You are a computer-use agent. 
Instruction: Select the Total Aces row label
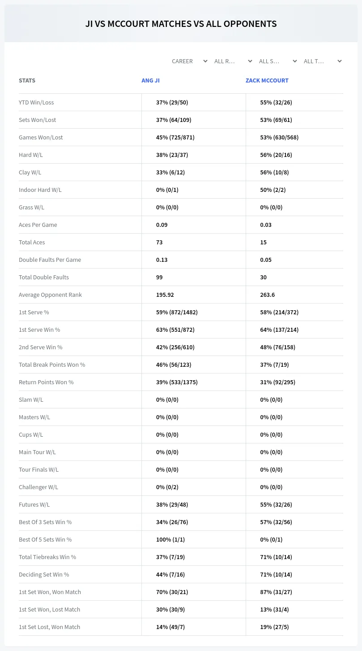32,243
